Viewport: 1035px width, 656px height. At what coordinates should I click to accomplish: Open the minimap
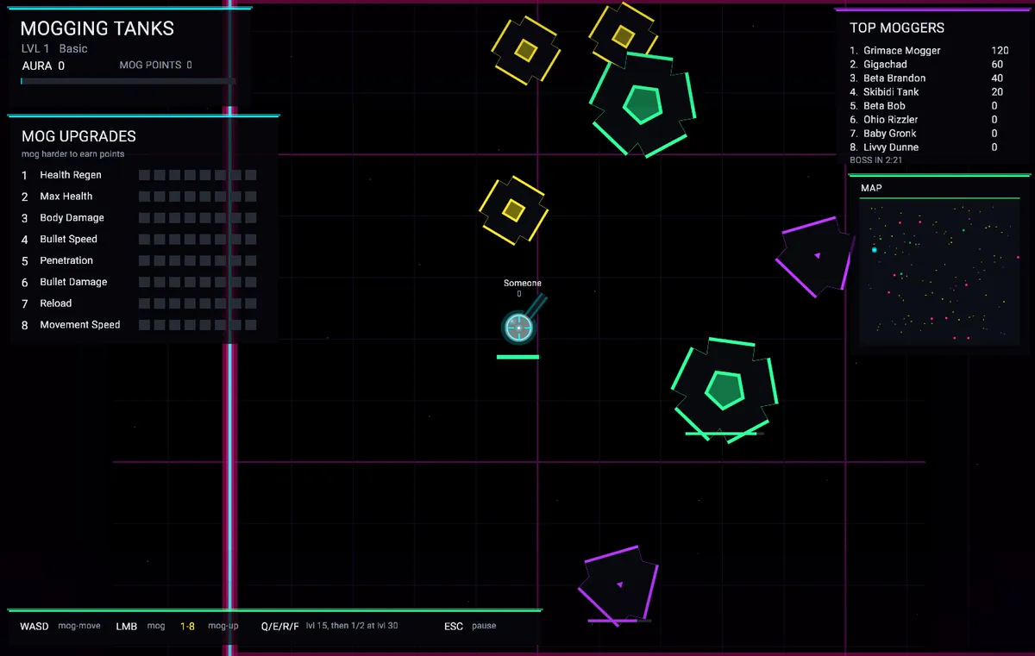(x=939, y=272)
